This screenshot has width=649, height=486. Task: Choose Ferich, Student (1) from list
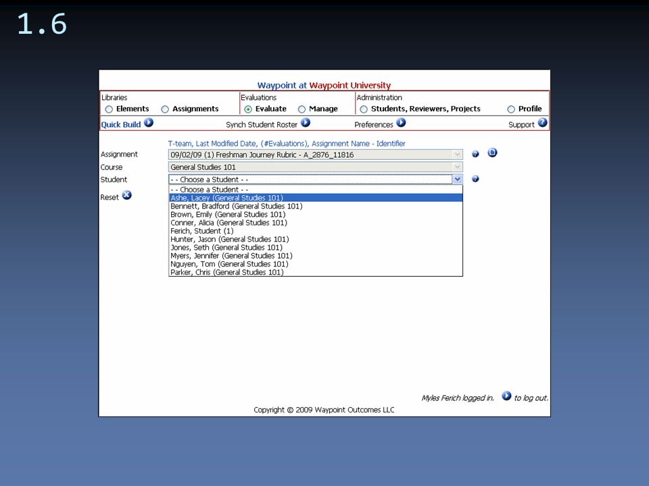[316, 231]
